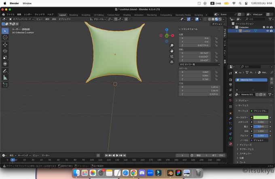The image size is (275, 179).
Task: Switch to the Modeling workspace tab
Action: coord(74,15)
